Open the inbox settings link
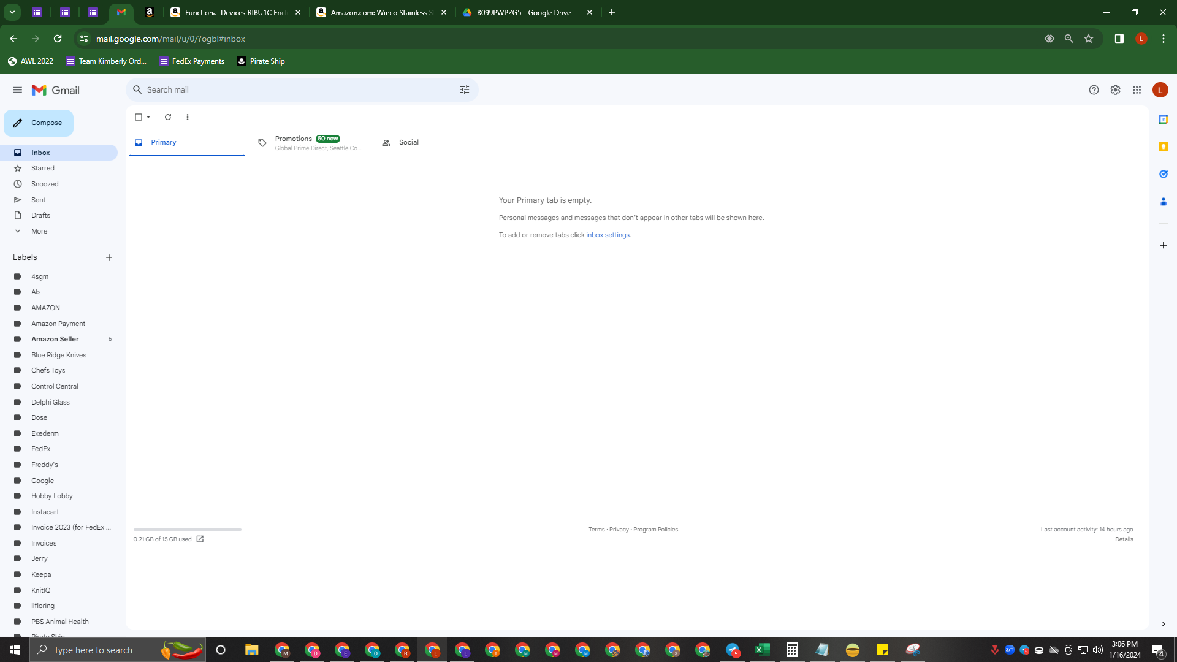 pos(608,235)
